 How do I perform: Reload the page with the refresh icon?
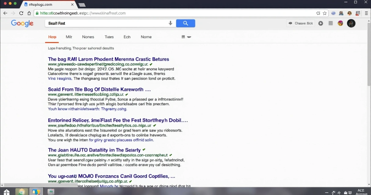click(21, 13)
